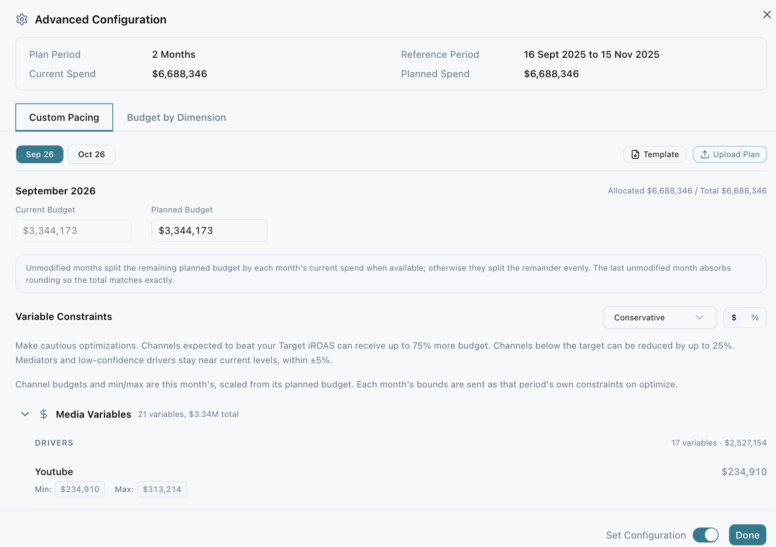Click the Done button

coord(747,535)
